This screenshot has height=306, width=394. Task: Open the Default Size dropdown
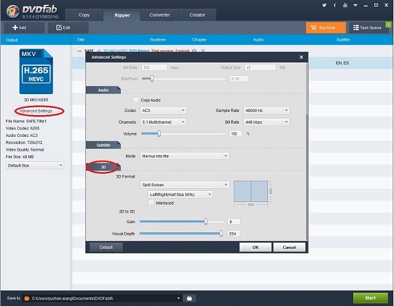click(35, 165)
